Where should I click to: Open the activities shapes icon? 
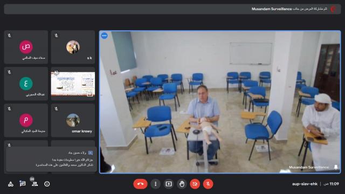11,184
